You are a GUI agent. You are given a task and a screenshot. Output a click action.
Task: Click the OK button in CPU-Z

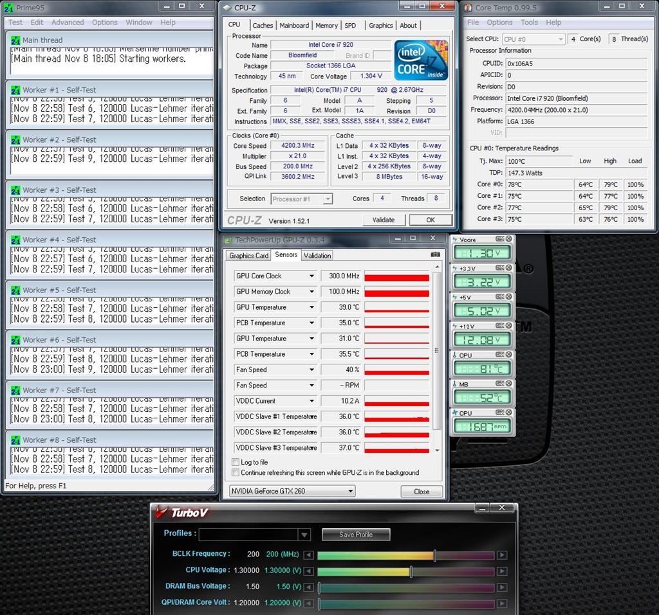click(x=431, y=220)
